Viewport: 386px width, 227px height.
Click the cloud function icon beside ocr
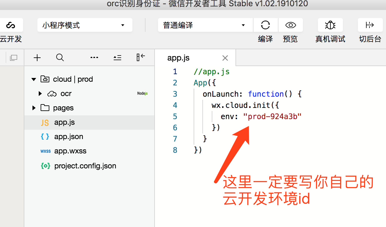[52, 94]
